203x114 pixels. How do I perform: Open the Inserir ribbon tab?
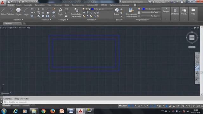(19, 5)
